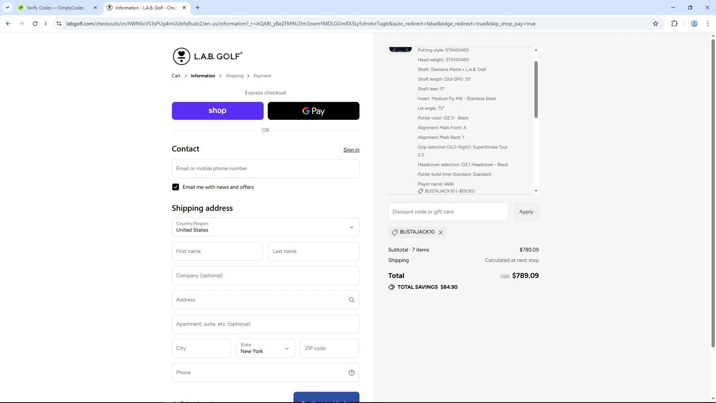This screenshot has width=716, height=403.
Task: Focus City field
Action: click(x=201, y=349)
